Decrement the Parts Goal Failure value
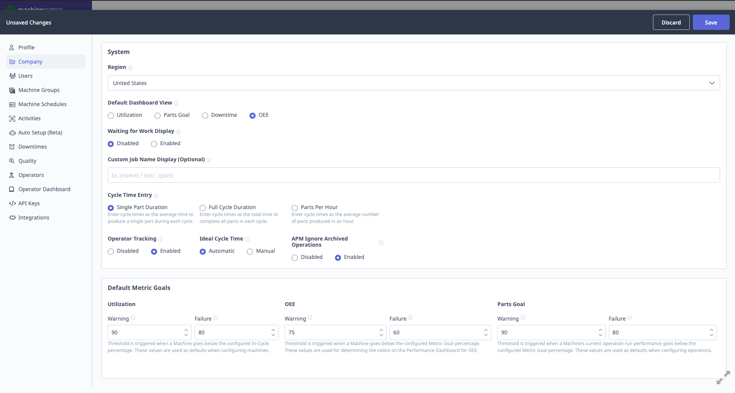 (712, 335)
